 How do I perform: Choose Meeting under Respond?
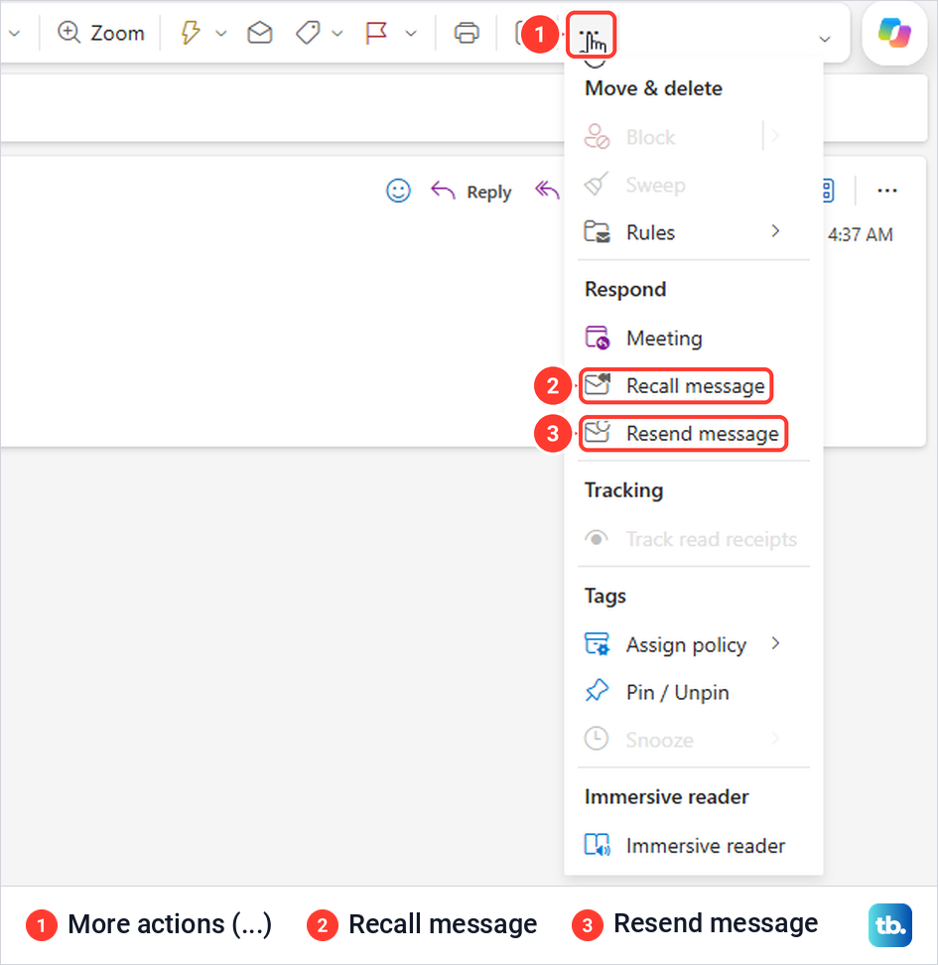pos(694,338)
